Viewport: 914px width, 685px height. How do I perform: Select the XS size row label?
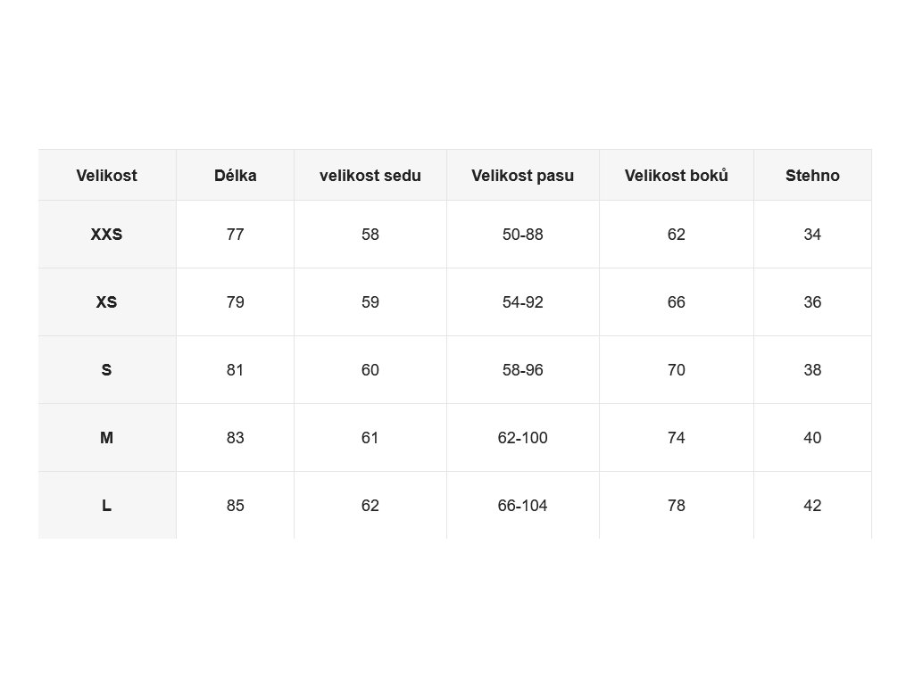coord(107,301)
